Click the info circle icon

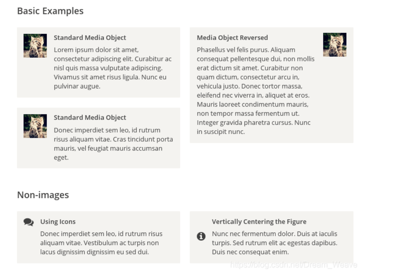[201, 237]
